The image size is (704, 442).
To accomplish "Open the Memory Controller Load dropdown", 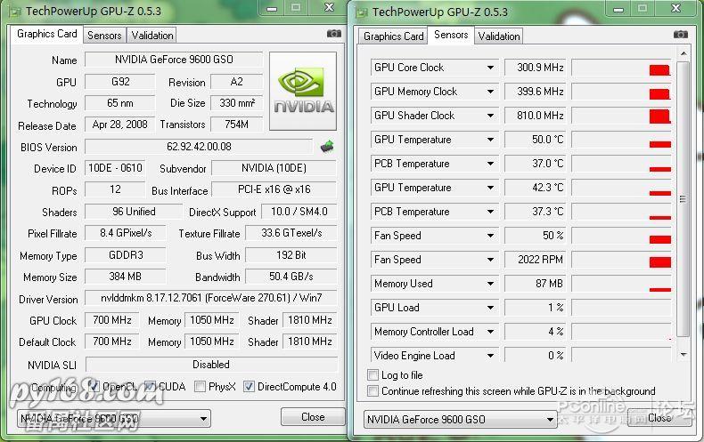I will click(490, 332).
